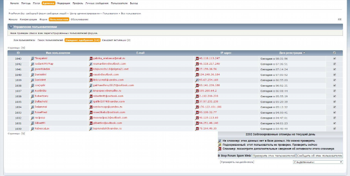Screen dimensions: 350x176
Task: Click 'Проверить этих пользователей' button
Action: 274,156
